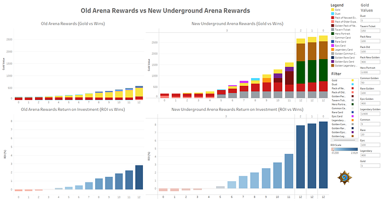Click the ROI Scale gradient bar
This screenshot has height=201, width=383.
pos(344,149)
